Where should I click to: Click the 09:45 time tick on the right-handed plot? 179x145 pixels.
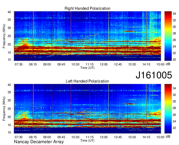tap(61, 64)
